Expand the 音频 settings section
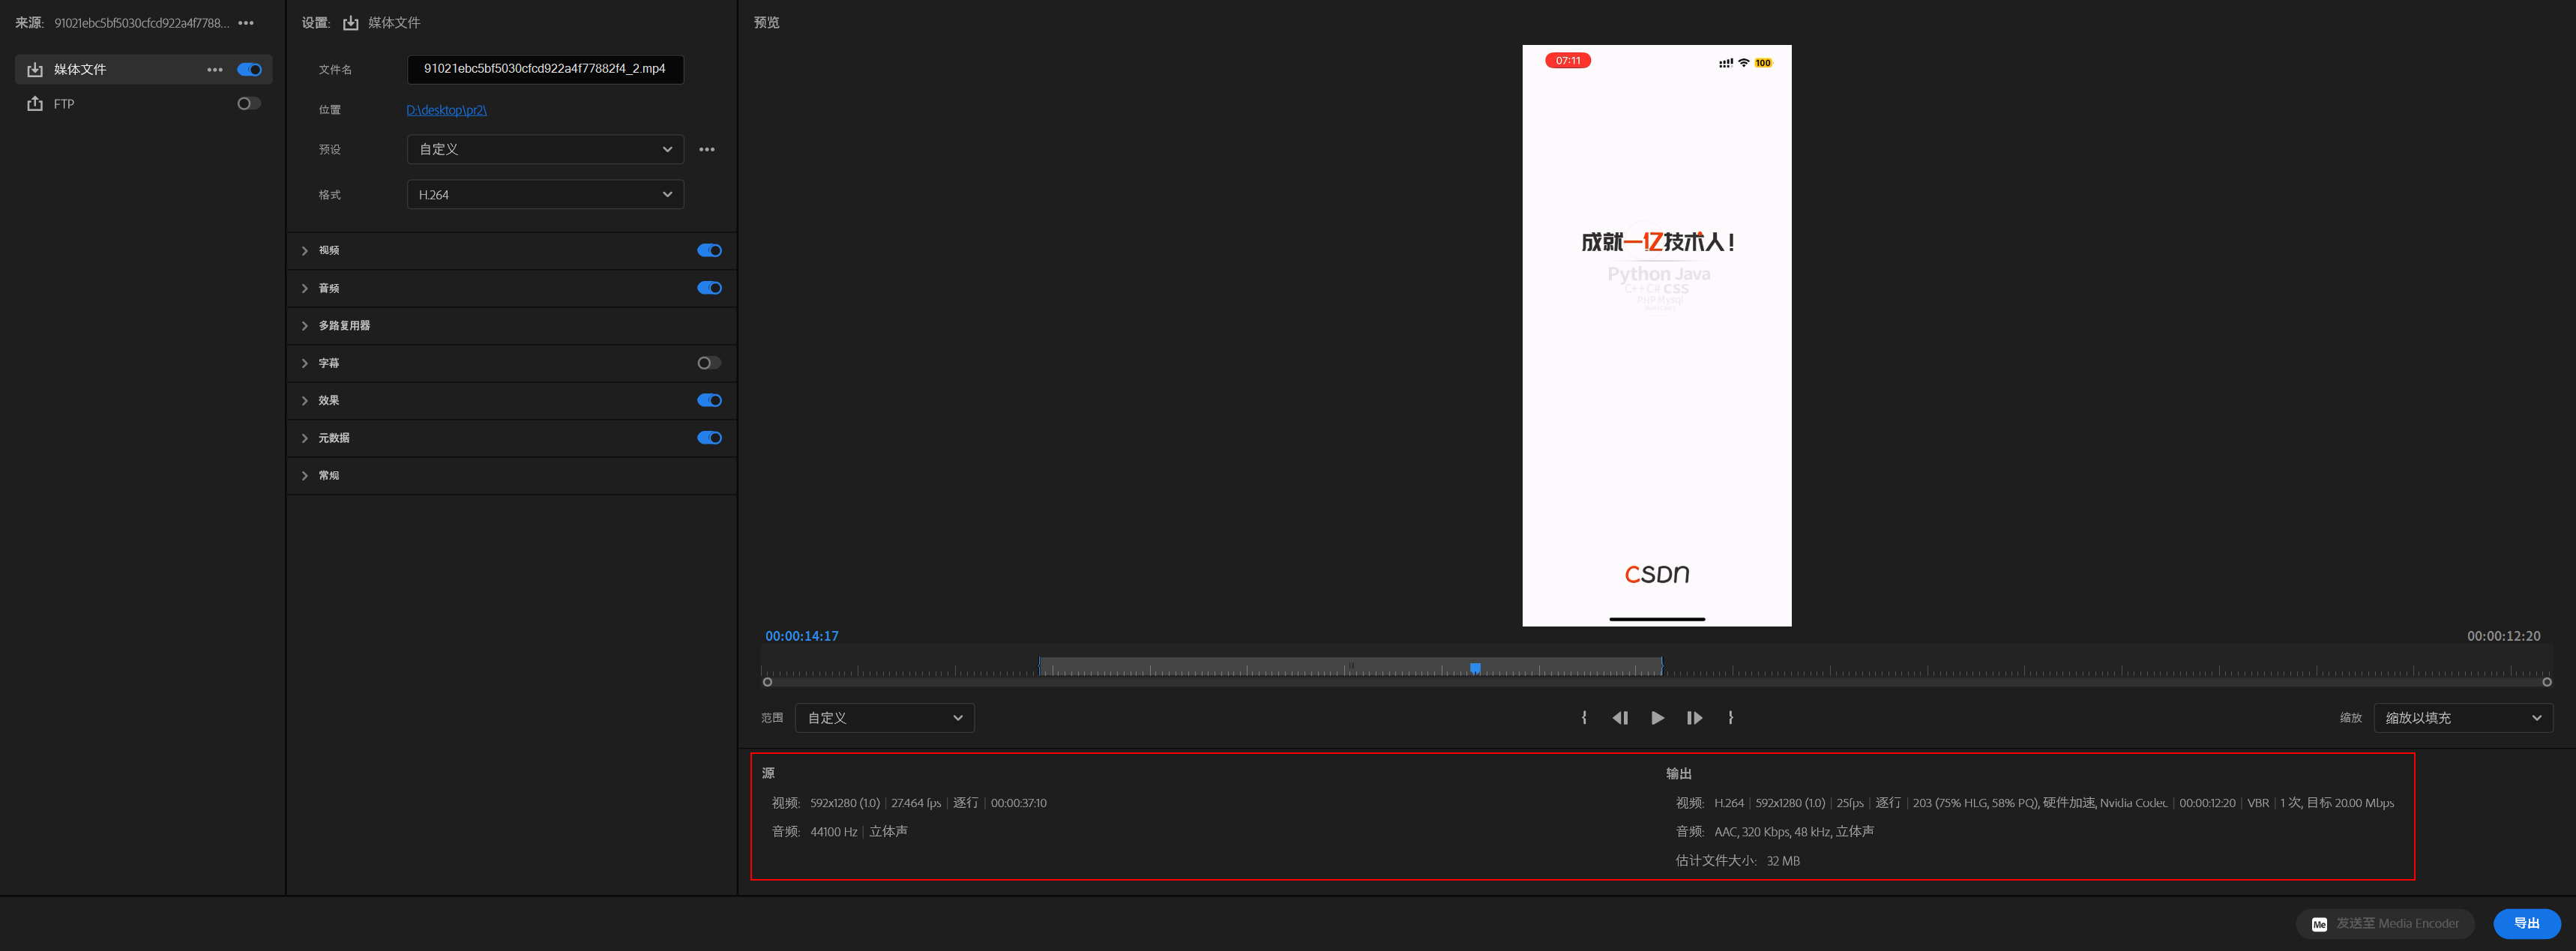The height and width of the screenshot is (951, 2576). [x=305, y=289]
